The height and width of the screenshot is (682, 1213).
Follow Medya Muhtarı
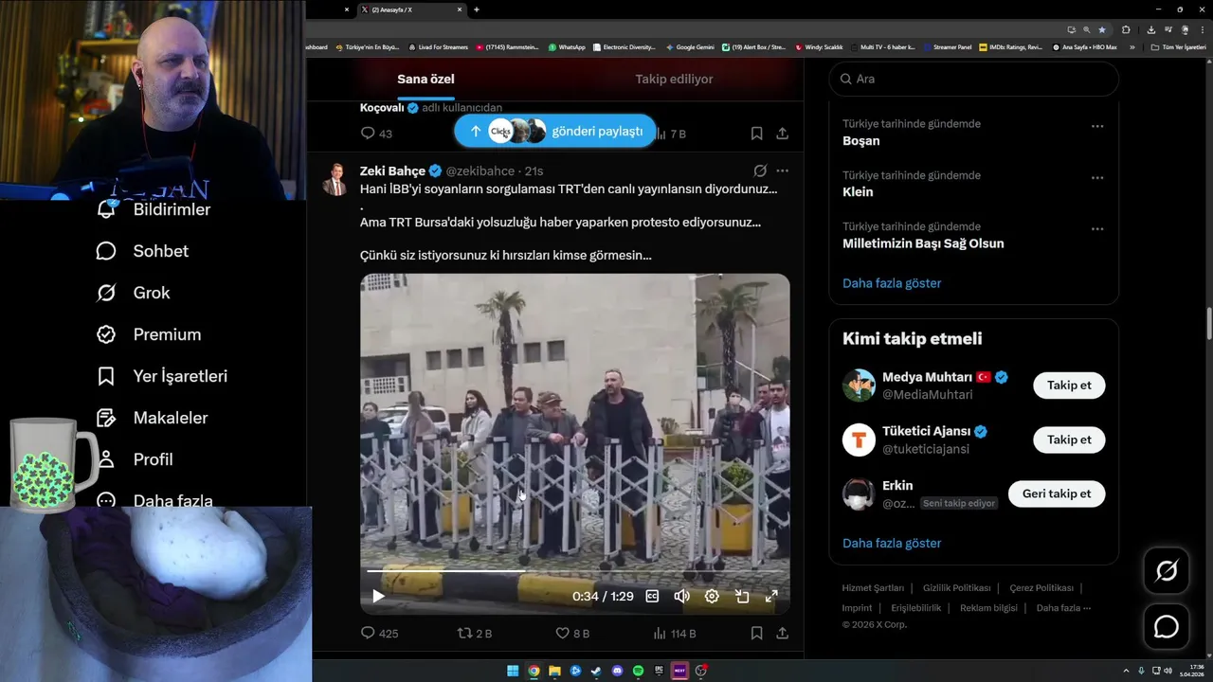click(x=1069, y=386)
